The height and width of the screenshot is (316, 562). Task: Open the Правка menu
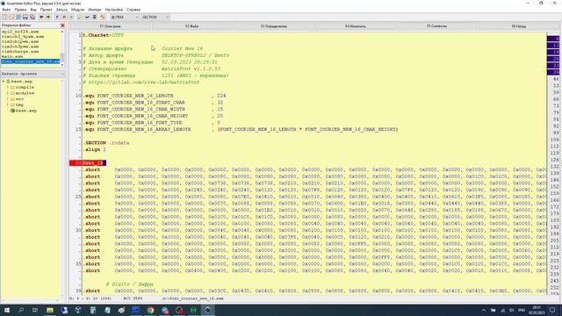point(20,10)
